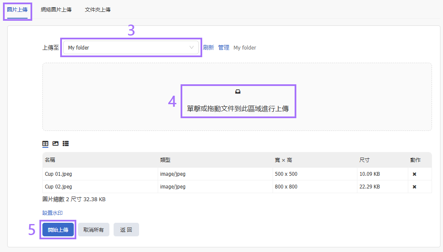Click the dropdown chevron arrow for folder selection

coord(192,48)
